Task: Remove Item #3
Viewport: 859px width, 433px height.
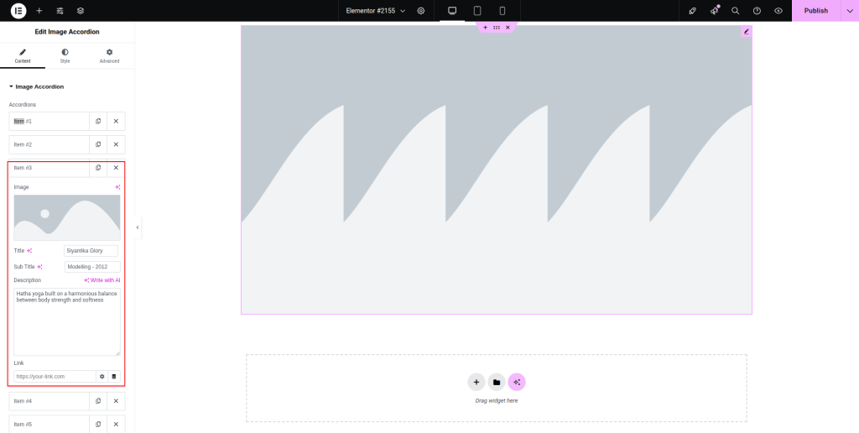Action: click(116, 168)
